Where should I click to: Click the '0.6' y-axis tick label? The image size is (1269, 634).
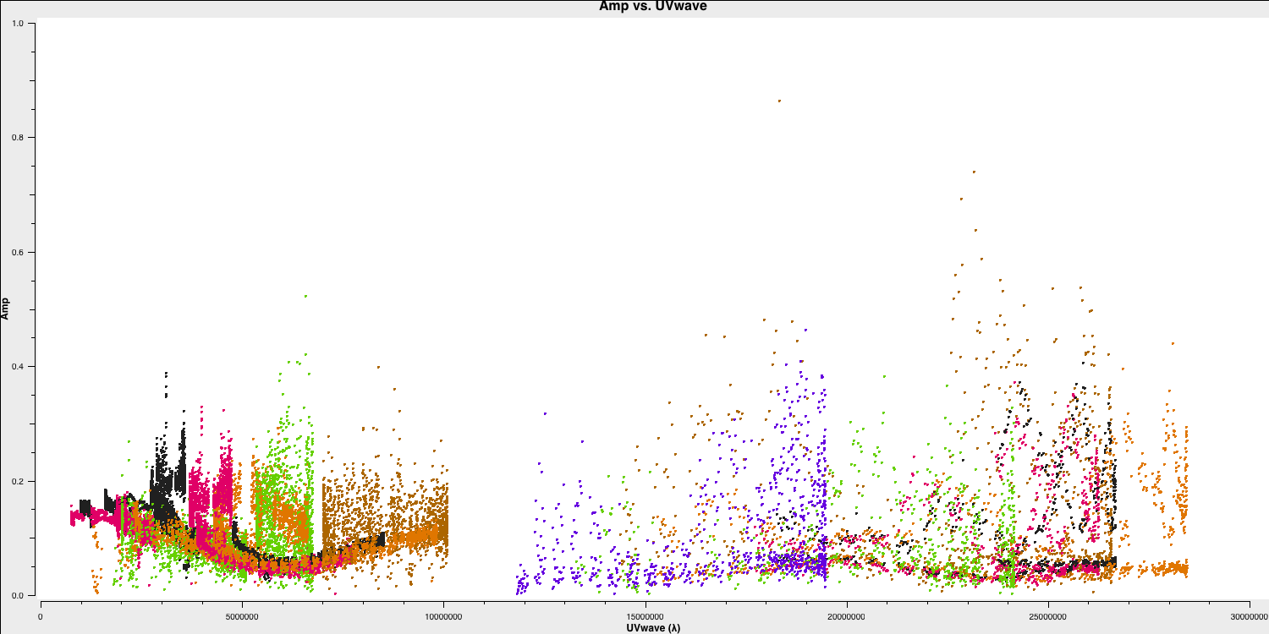tap(19, 253)
